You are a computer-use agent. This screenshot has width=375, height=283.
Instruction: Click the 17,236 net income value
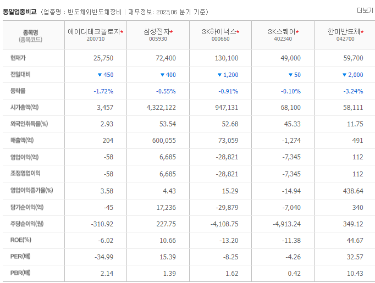(x=166, y=208)
